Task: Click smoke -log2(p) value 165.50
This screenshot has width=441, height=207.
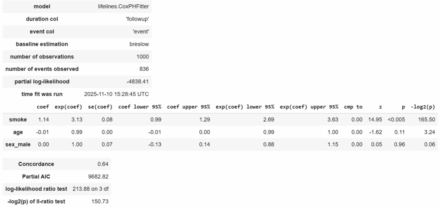Action: coord(427,119)
